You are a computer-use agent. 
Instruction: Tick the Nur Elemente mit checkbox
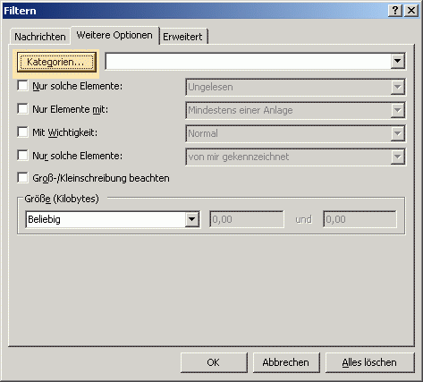22,109
